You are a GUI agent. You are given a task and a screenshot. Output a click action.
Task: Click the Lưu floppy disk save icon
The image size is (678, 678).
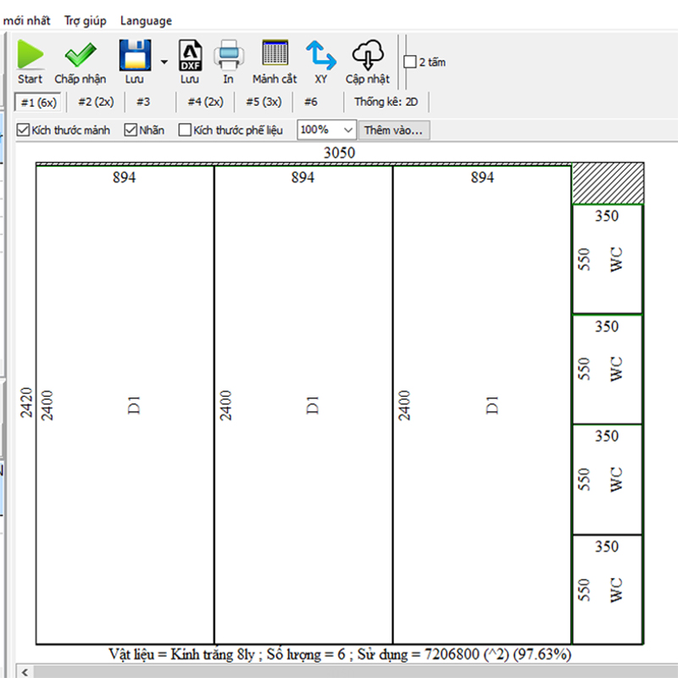tap(134, 56)
